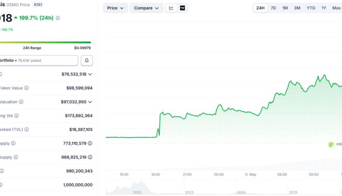Click info icon right of 773,110,579
Viewport: 342px width, 196px height.
point(90,143)
